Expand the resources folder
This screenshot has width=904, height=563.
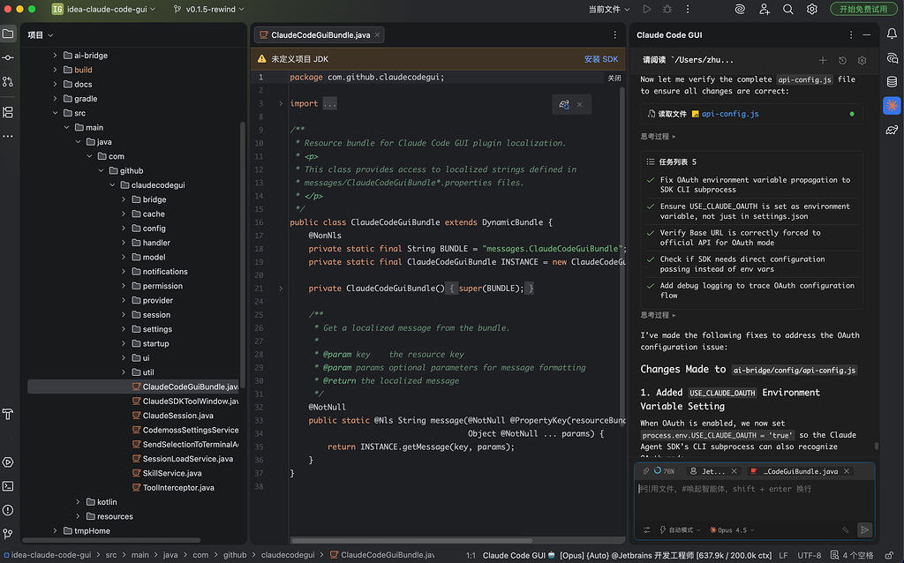79,516
